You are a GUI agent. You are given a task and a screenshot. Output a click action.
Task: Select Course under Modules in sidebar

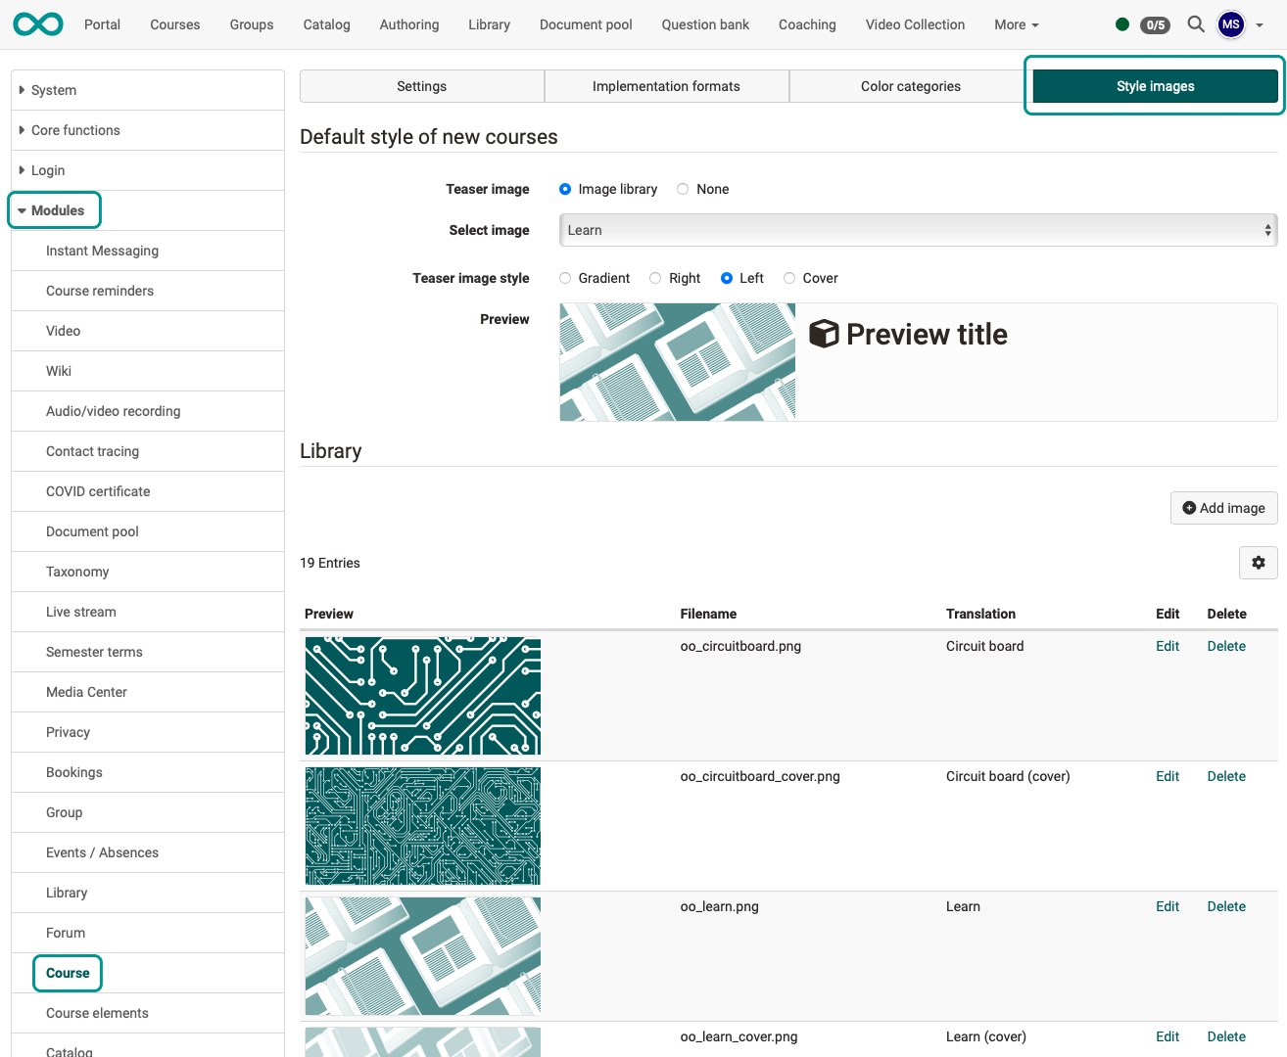coord(67,973)
